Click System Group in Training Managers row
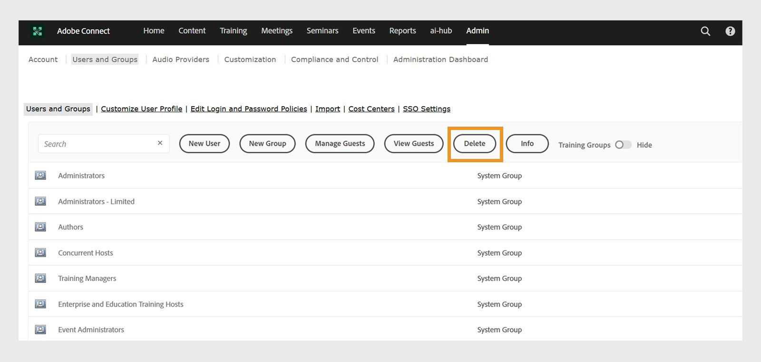Viewport: 761px width, 362px height. click(499, 278)
